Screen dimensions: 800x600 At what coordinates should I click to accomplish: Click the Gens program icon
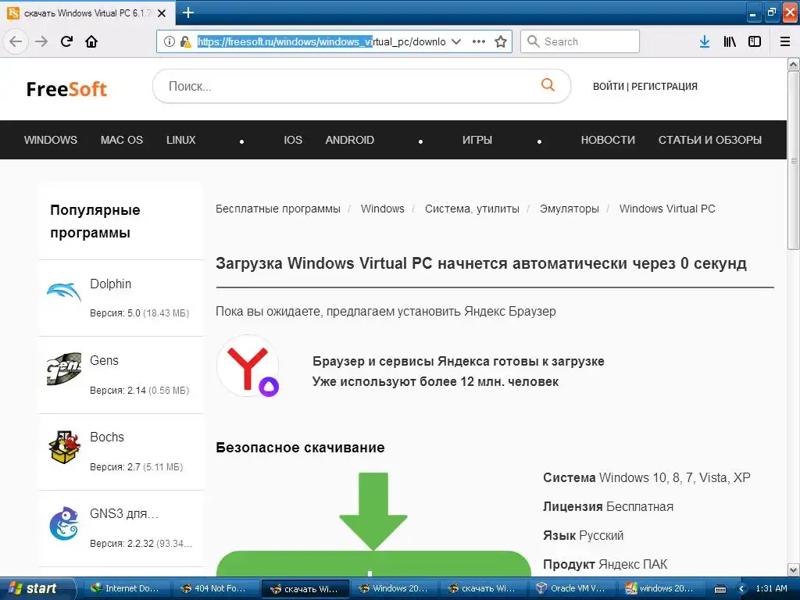[64, 369]
